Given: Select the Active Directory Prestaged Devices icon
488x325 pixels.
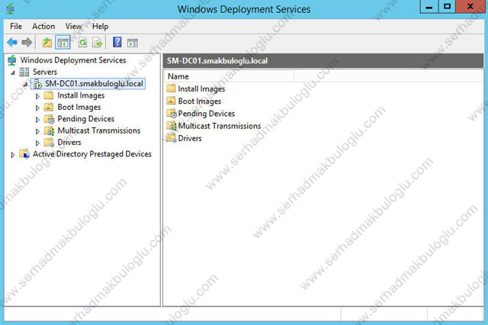Looking at the screenshot, I should point(24,154).
